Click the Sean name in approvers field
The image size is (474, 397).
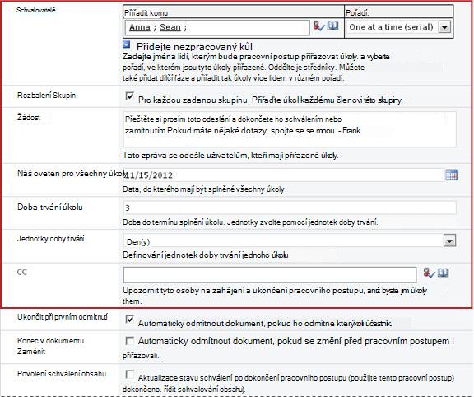click(x=170, y=27)
